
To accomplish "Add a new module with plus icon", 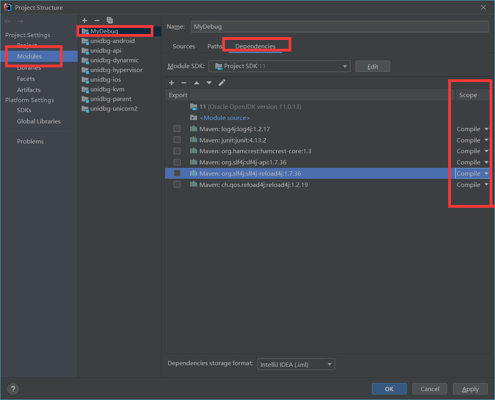I will (85, 21).
